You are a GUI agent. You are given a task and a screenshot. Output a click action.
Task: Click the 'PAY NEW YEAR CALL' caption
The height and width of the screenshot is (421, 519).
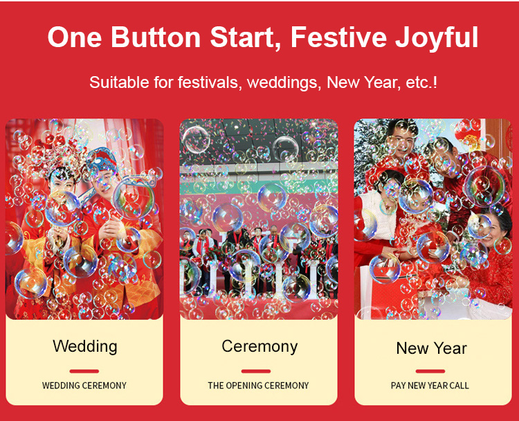(430, 386)
